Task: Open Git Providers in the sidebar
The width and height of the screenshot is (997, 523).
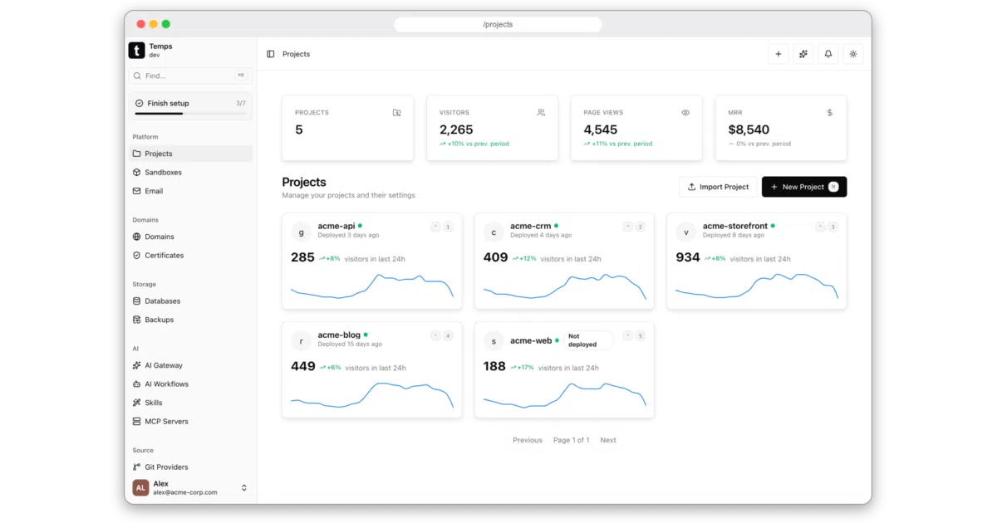Action: [x=191, y=467]
